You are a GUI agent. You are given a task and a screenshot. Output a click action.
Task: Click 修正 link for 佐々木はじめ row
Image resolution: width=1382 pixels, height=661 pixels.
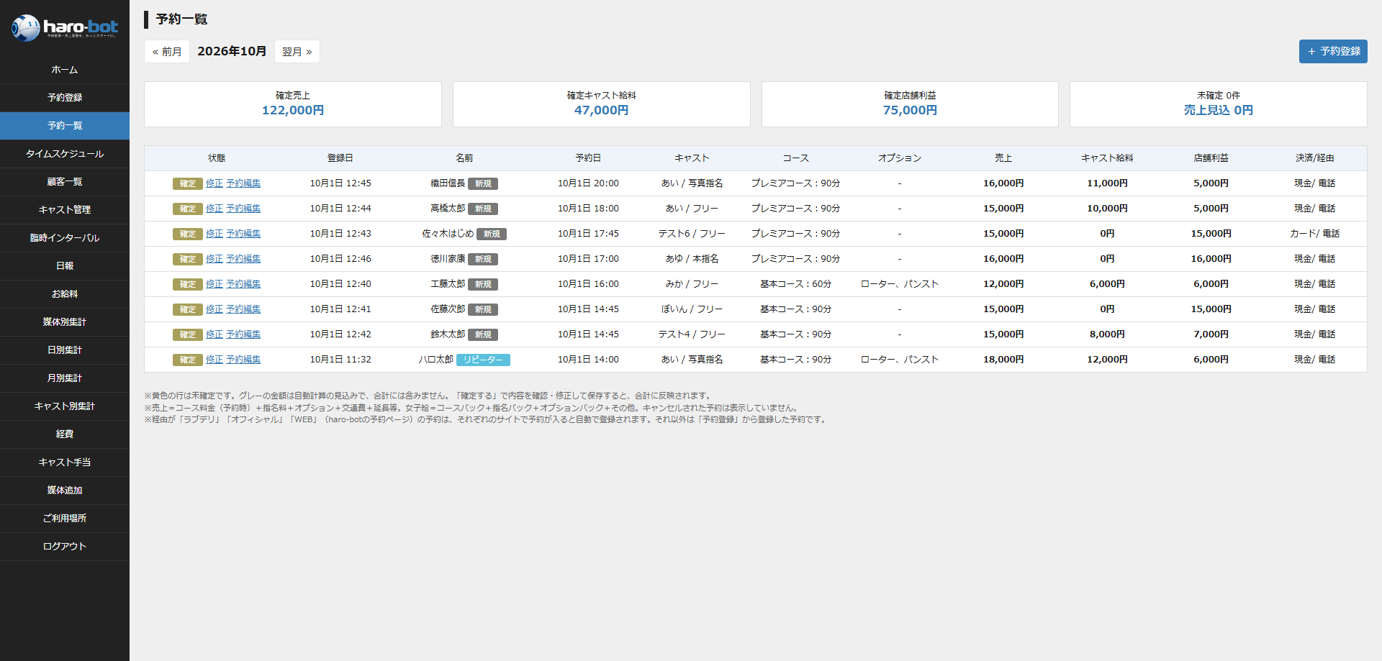click(x=214, y=234)
